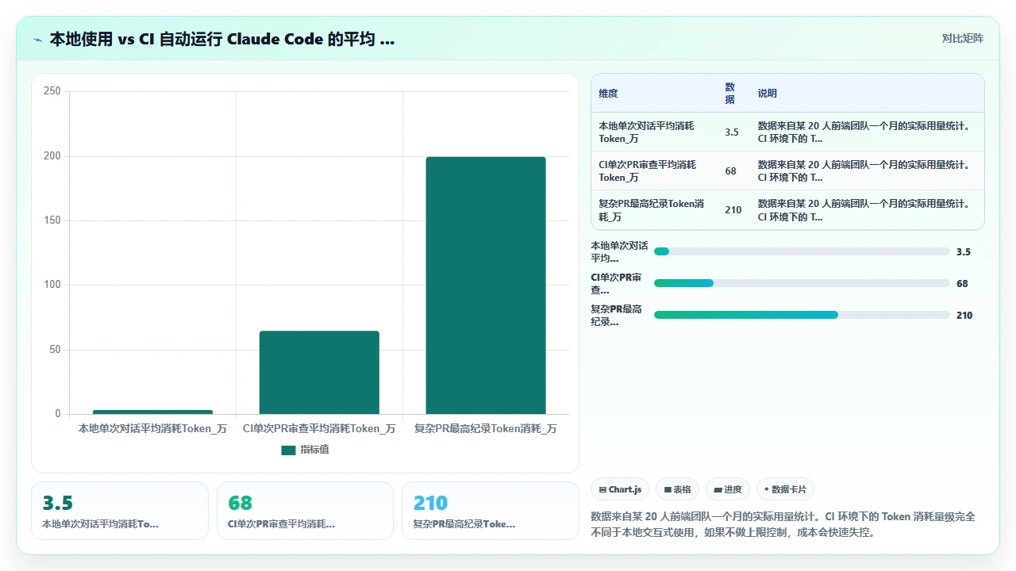Click the 本地单次对话 progress bar
This screenshot has height=571, width=1016.
click(x=802, y=251)
